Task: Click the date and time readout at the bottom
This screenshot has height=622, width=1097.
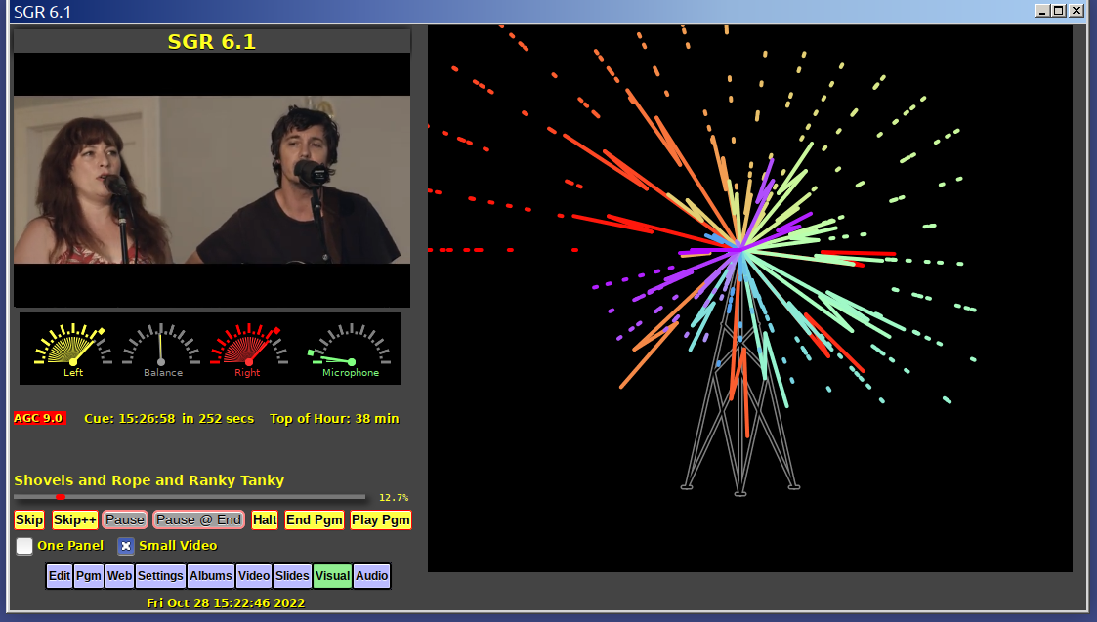Action: 226,602
